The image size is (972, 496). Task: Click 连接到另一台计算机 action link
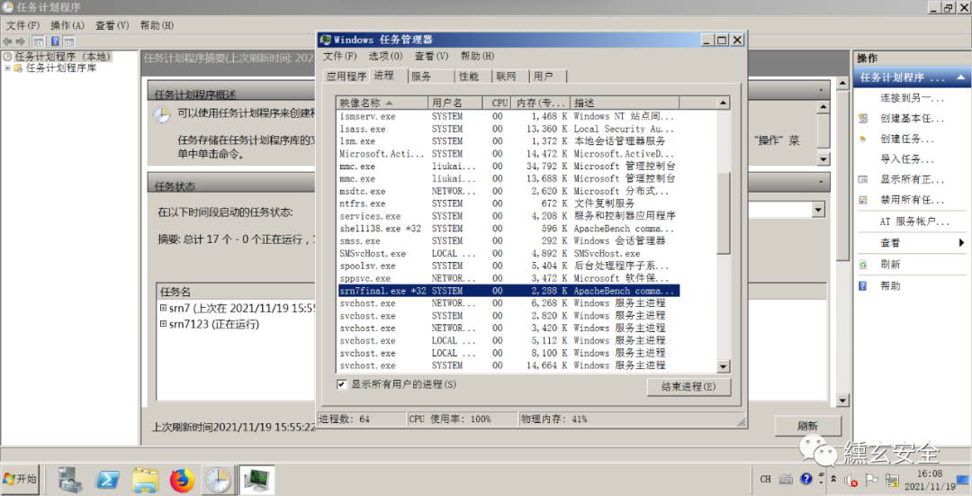(x=912, y=98)
